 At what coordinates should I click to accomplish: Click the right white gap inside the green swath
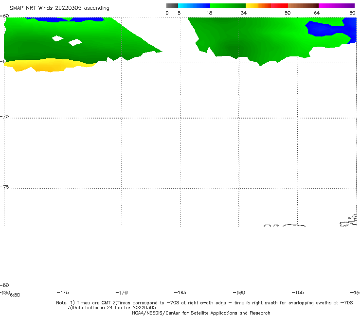[75, 42]
